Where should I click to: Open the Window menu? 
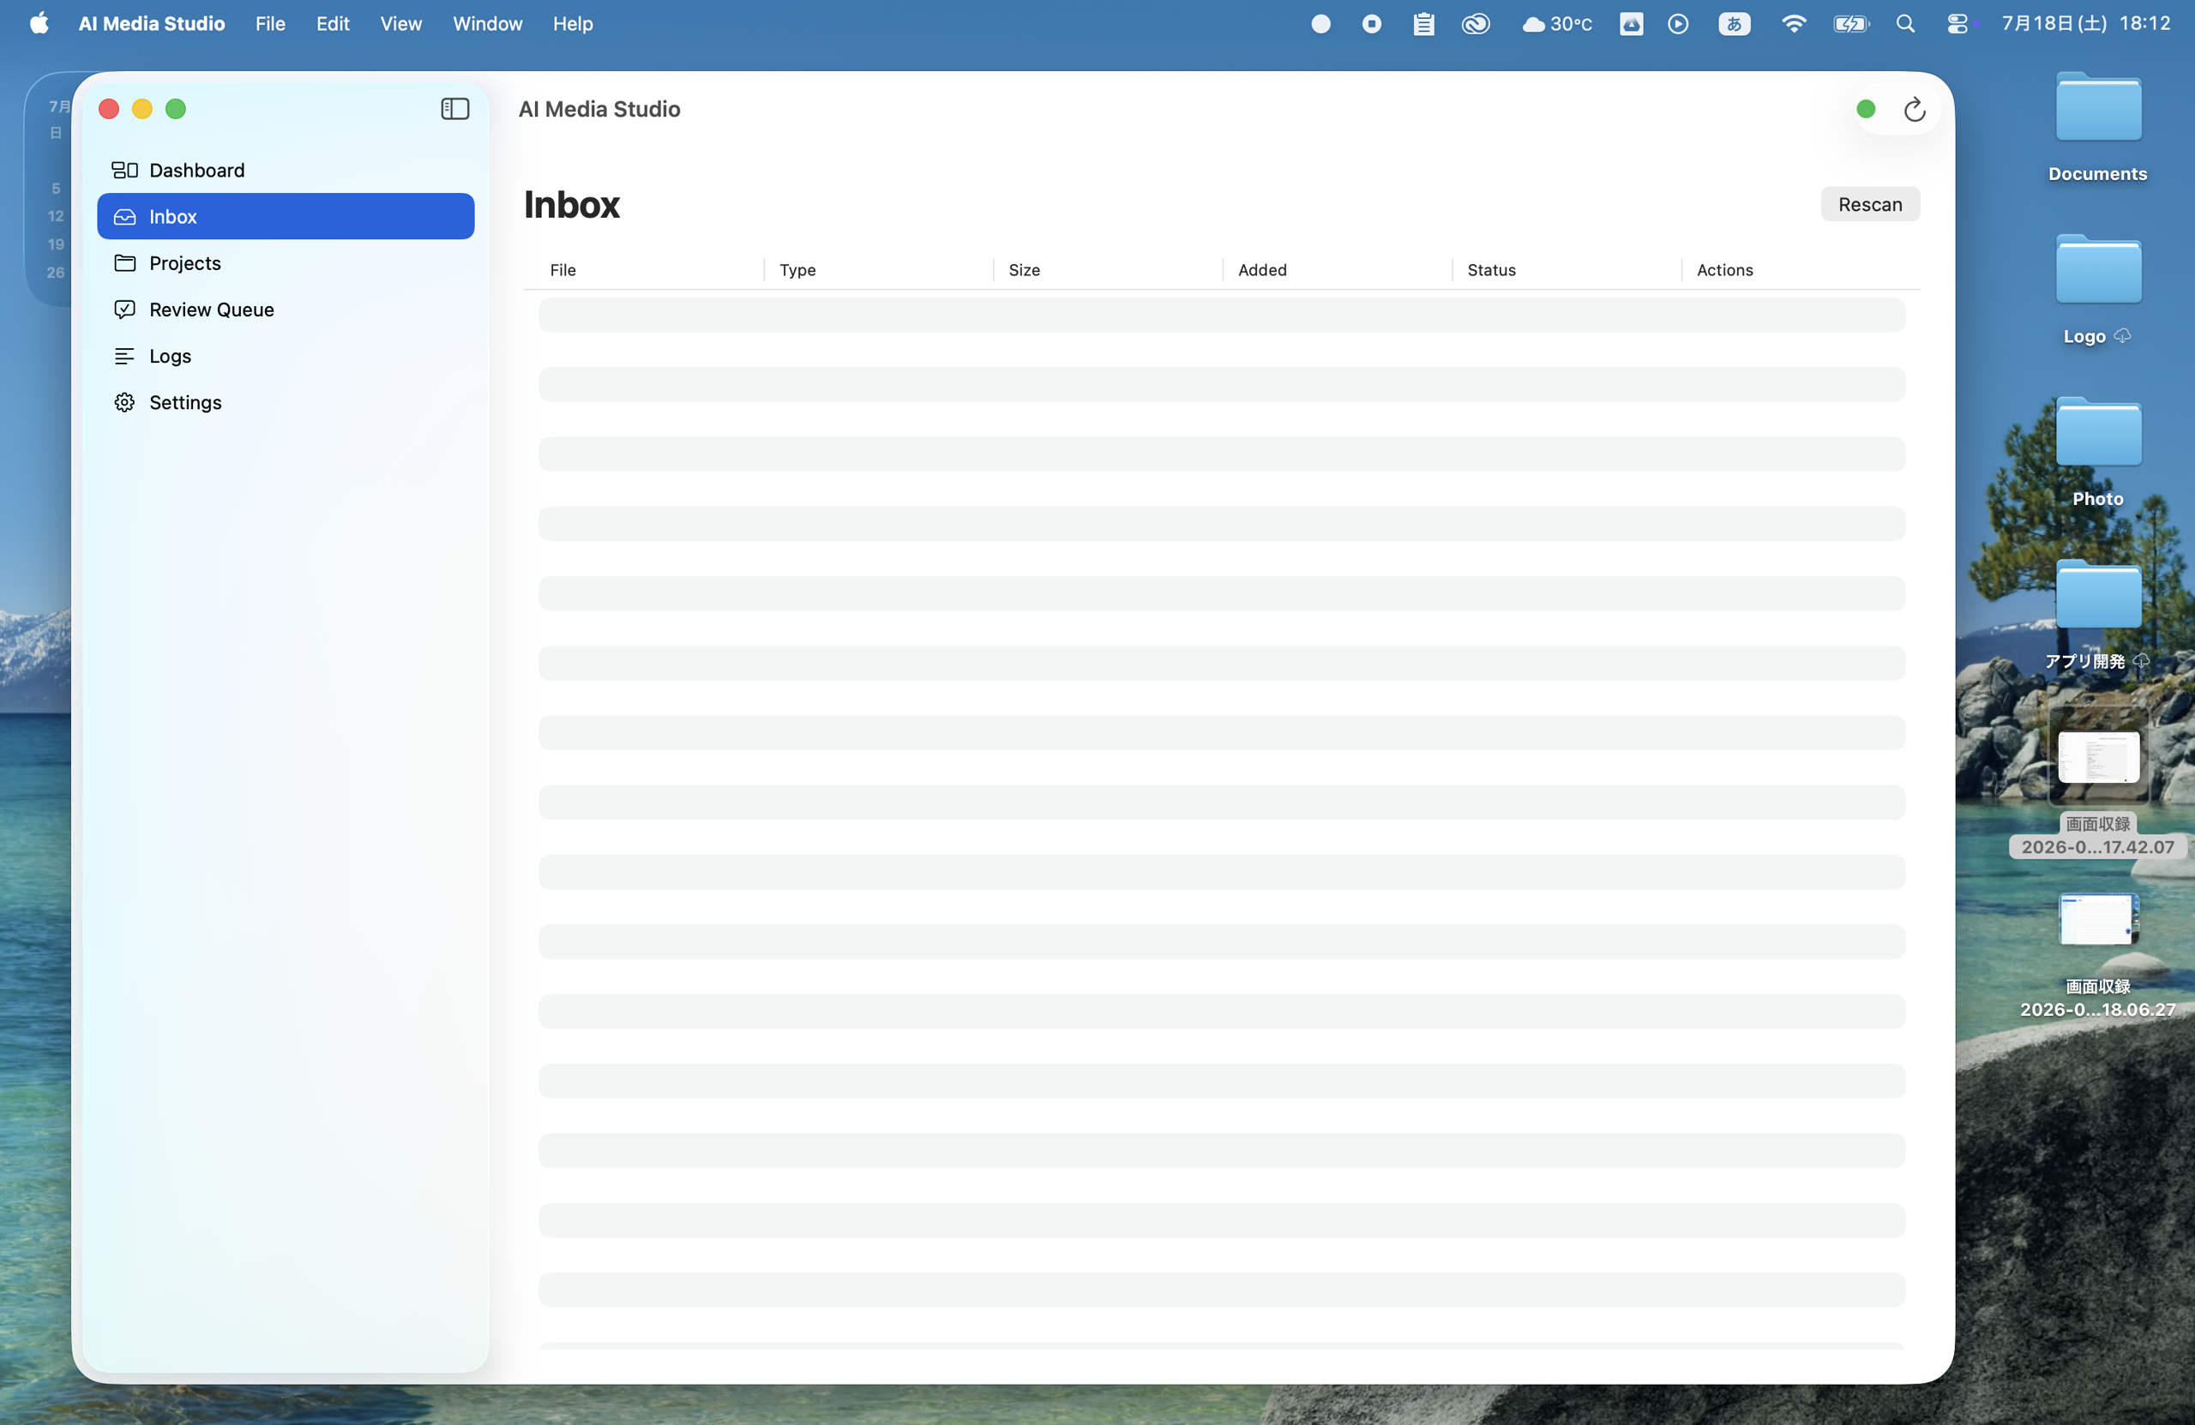tap(487, 23)
